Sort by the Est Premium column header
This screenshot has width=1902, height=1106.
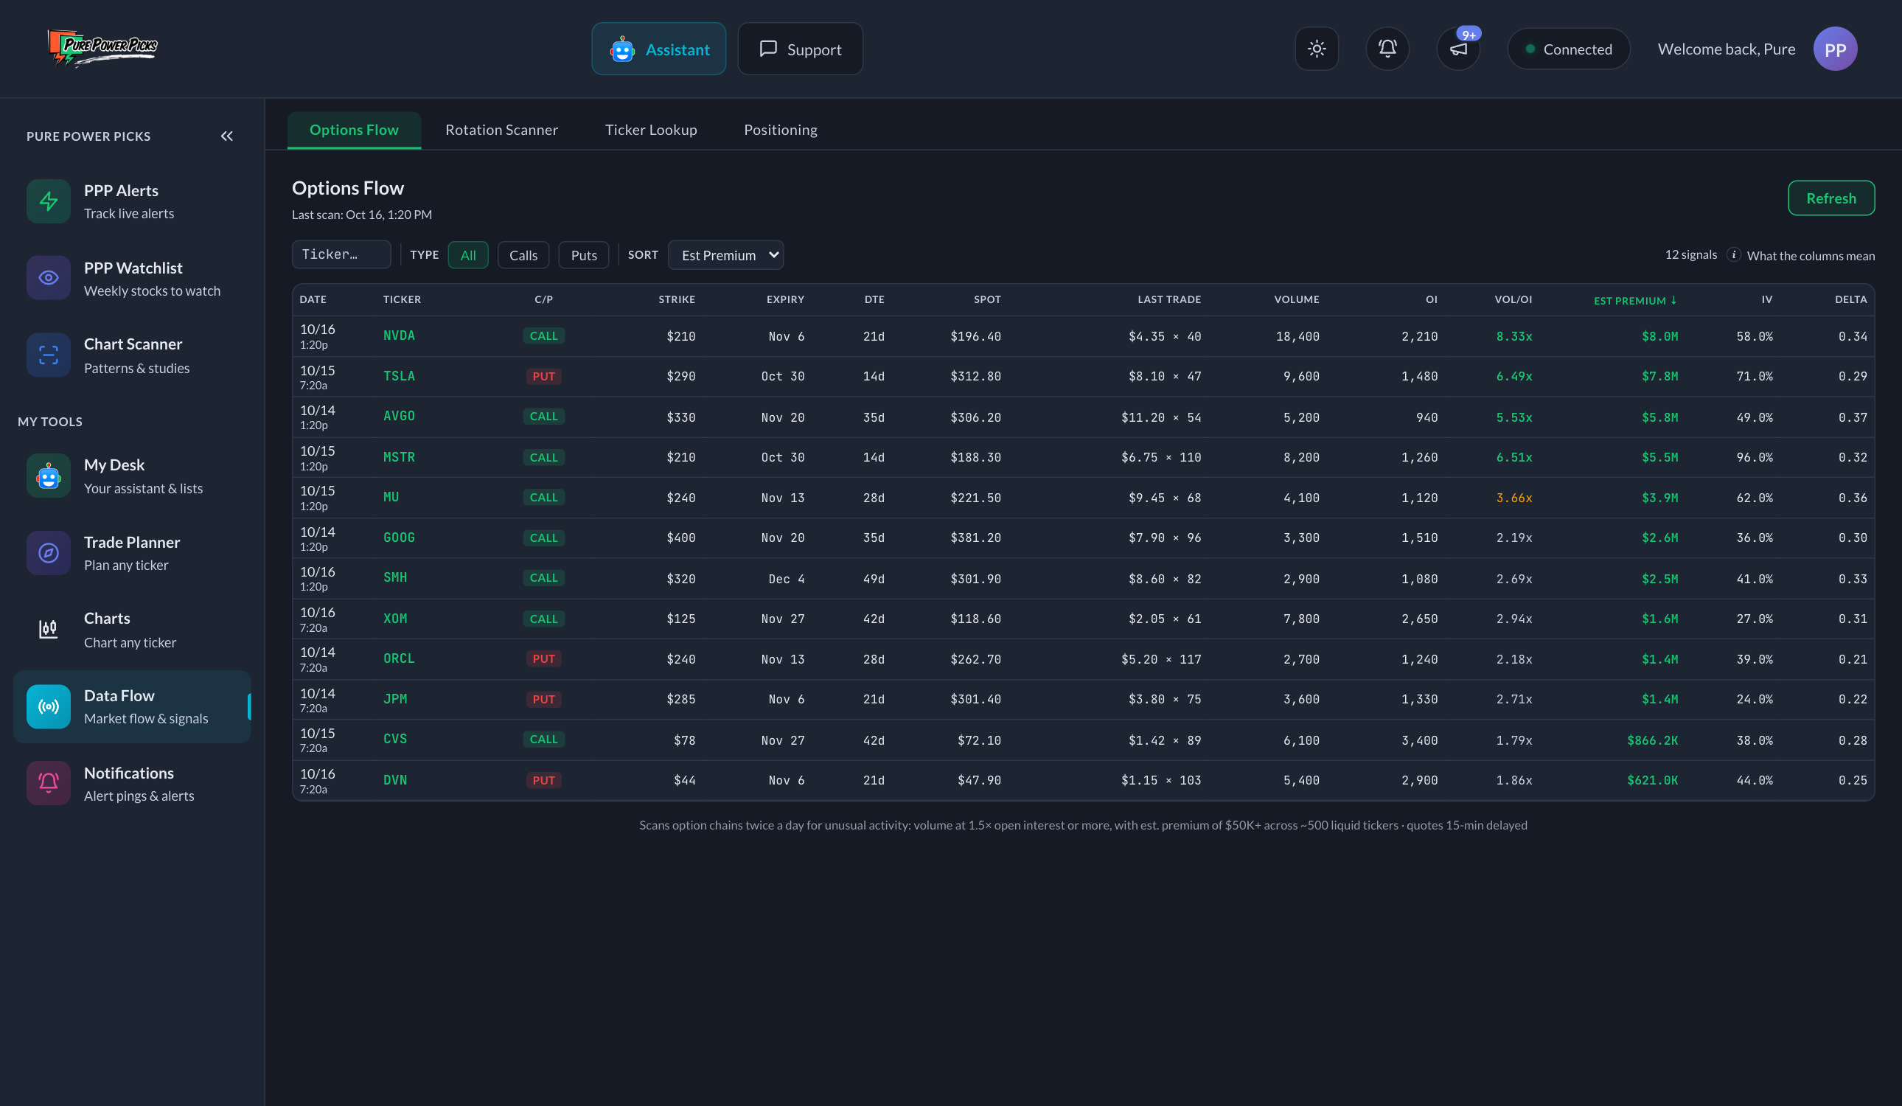(1635, 301)
